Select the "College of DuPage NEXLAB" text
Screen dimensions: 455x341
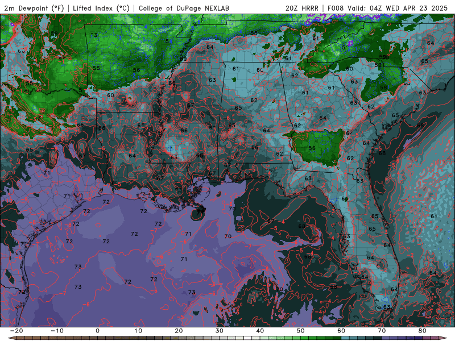(184, 8)
